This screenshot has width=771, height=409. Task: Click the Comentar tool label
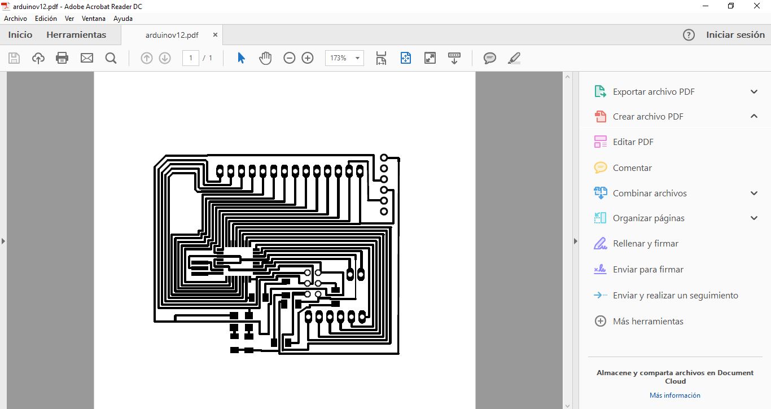[x=632, y=168]
